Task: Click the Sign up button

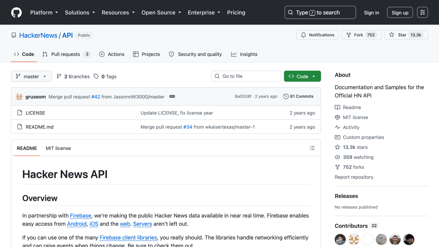Action: pyautogui.click(x=400, y=12)
